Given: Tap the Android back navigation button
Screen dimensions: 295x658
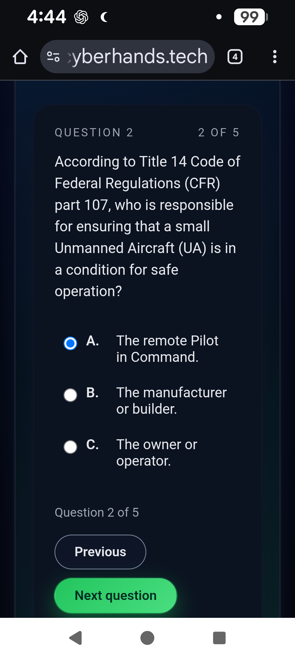Looking at the screenshot, I should point(74,637).
